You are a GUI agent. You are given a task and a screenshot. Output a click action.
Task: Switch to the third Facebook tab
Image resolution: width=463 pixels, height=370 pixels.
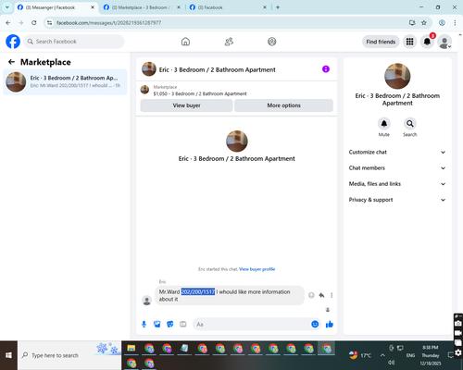coord(227,7)
